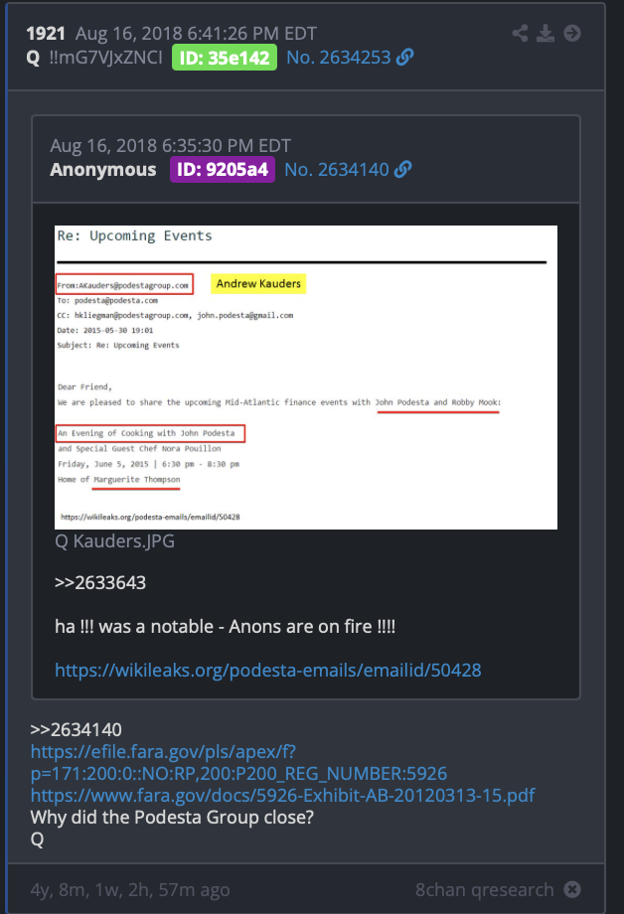Click the 8chan qresearch board label
Screen dimensions: 624x914
tap(484, 889)
